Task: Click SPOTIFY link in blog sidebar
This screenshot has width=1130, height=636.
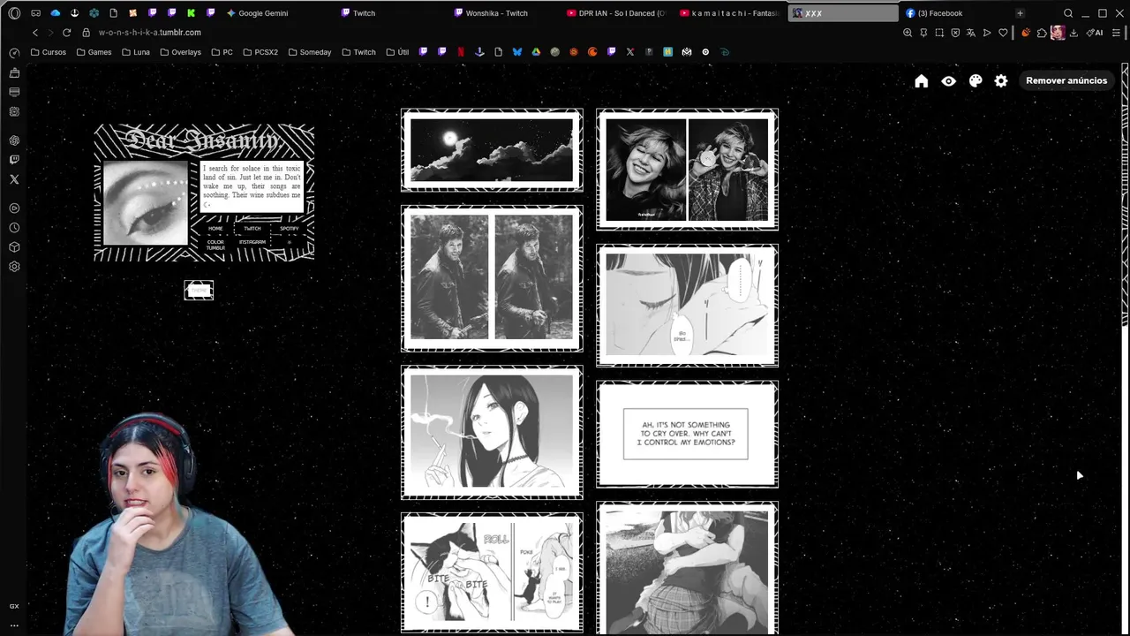Action: (290, 229)
